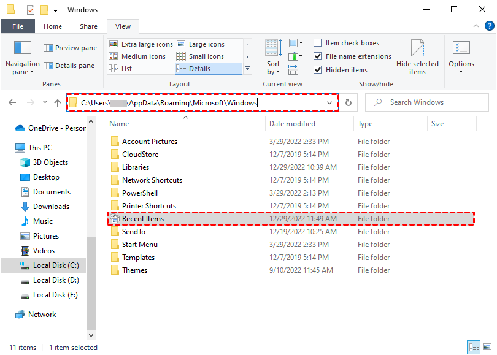Open the Sort by menu
The image size is (497, 355).
273,57
